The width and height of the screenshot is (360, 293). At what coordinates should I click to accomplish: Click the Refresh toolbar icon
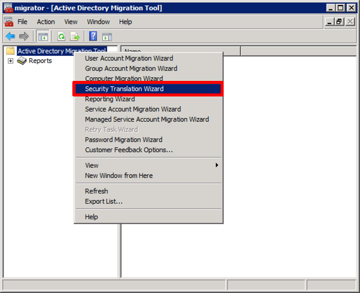tap(62, 37)
